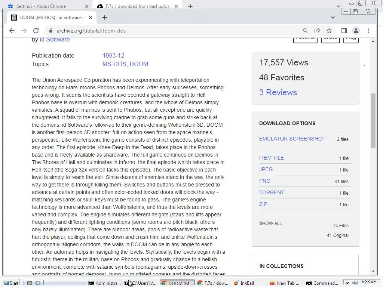Open Chrome side panel
383x287 pixels.
point(344,31)
